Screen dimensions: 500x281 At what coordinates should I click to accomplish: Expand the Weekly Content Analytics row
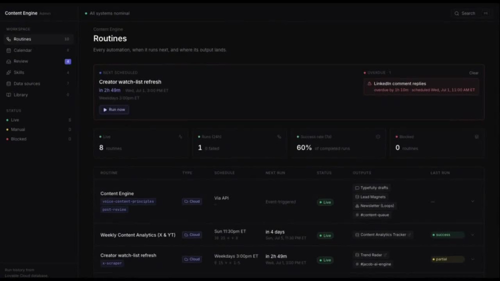coord(472,235)
